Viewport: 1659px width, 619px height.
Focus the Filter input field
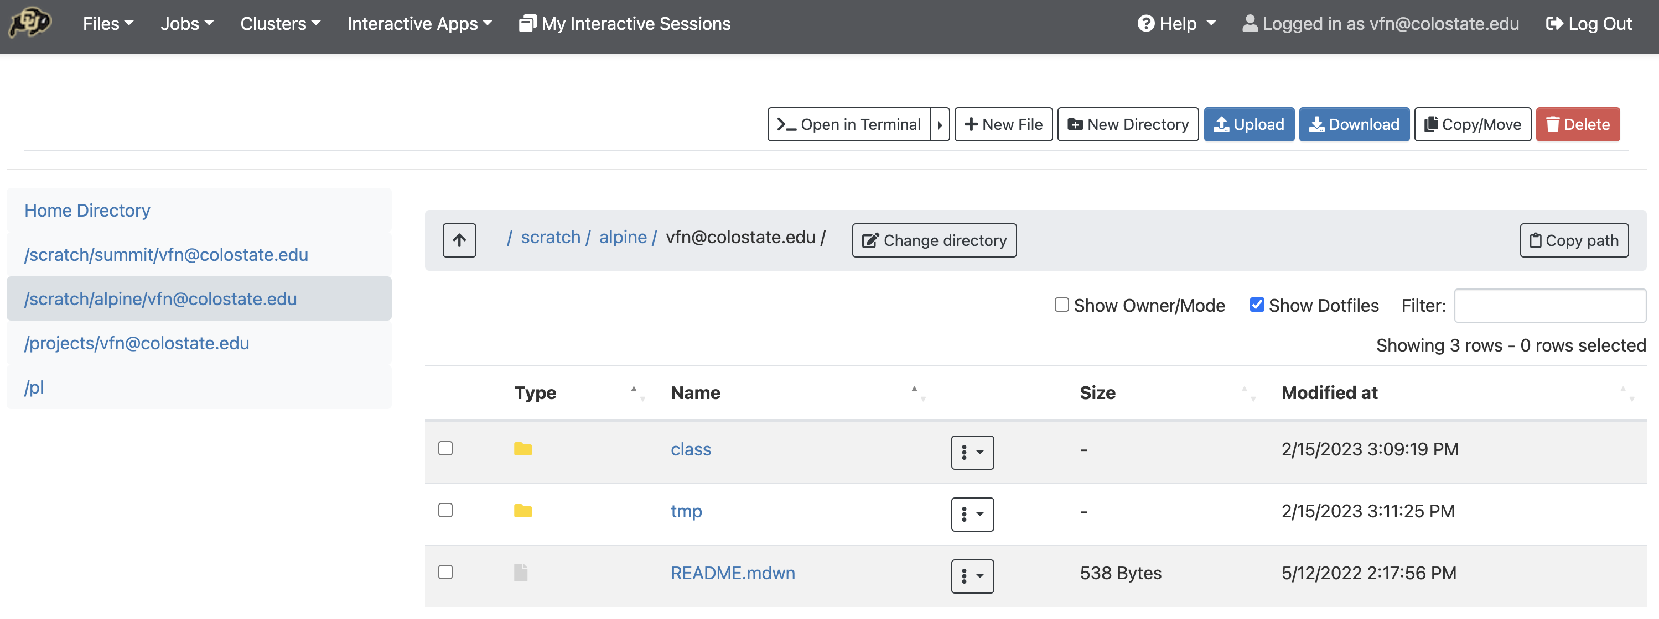(1550, 306)
